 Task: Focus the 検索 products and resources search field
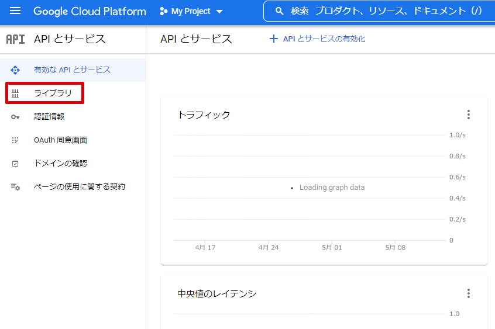coord(379,11)
